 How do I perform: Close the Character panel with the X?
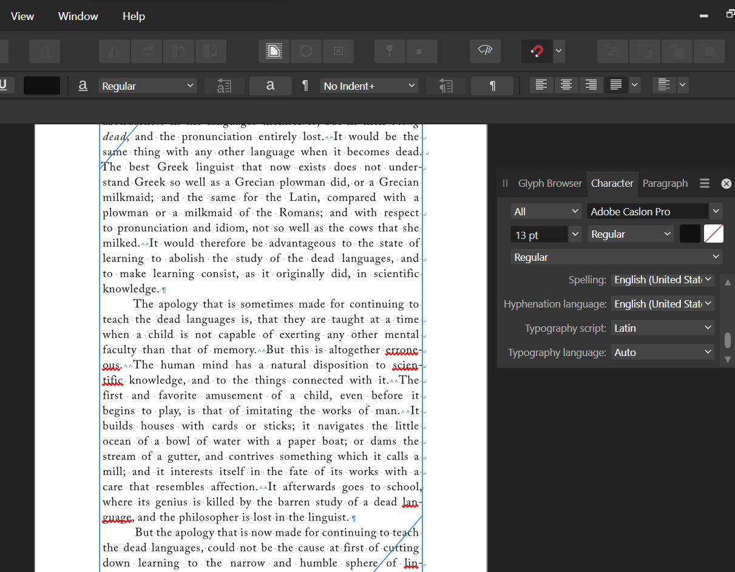pyautogui.click(x=726, y=183)
